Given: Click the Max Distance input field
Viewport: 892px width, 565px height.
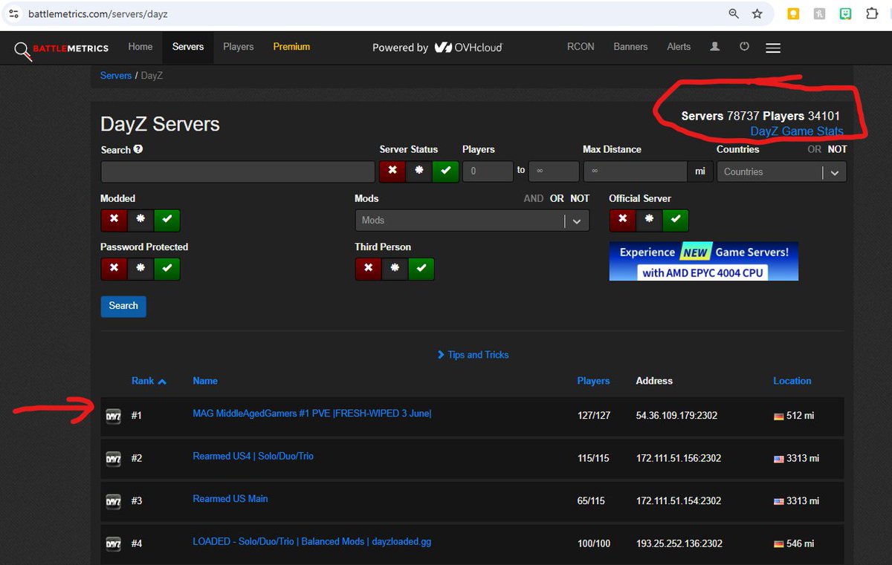Looking at the screenshot, I should (636, 172).
